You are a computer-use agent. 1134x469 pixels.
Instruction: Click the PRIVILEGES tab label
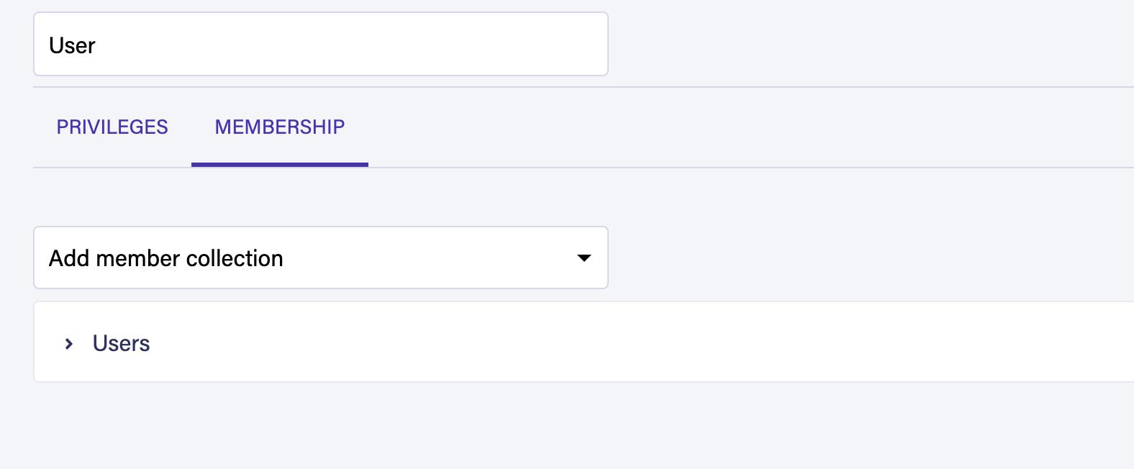click(112, 127)
